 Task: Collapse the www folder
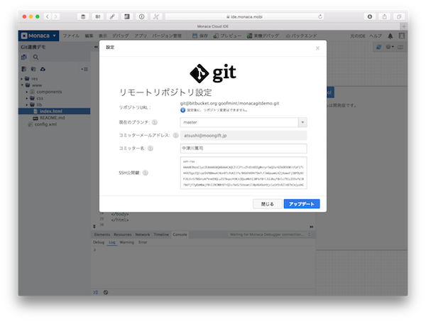point(22,85)
